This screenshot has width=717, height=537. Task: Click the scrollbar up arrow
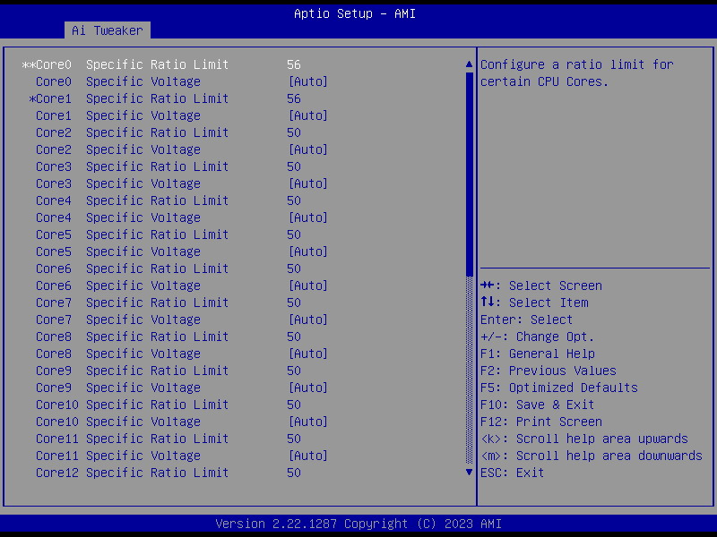[x=469, y=64]
